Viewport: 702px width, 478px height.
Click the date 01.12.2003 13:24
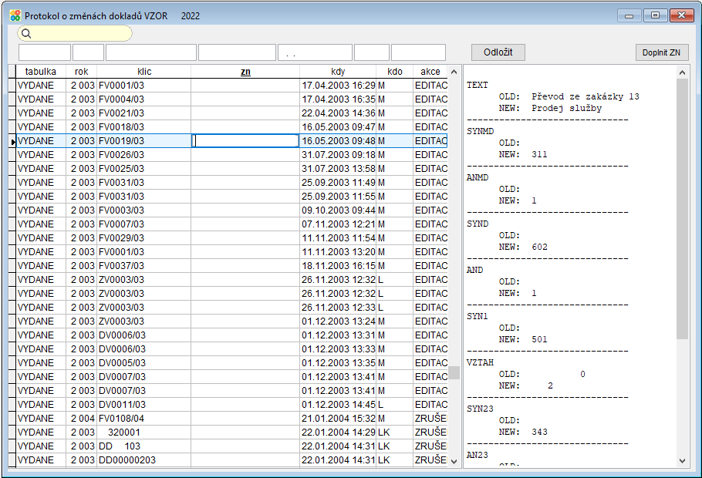338,321
